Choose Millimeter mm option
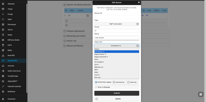 (117, 67)
